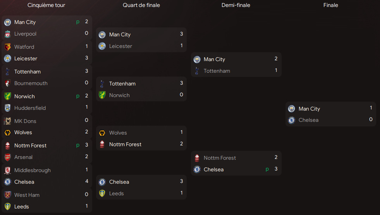Image resolution: width=380 pixels, height=215 pixels.
Task: Click the Huddersfield club crest
Action: [x=7, y=108]
